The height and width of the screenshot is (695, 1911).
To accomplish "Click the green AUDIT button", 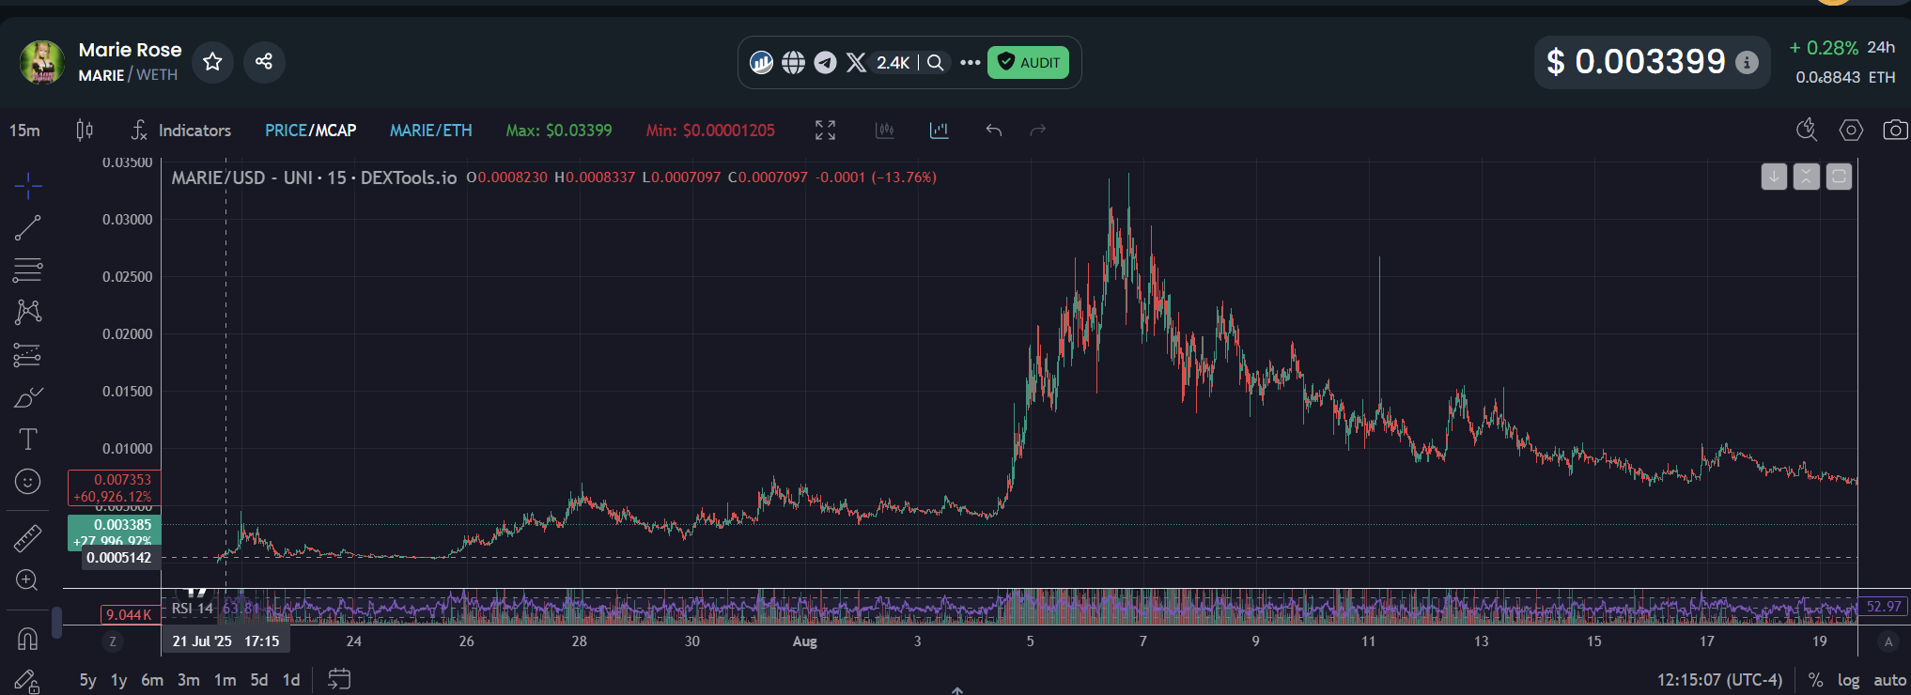I will tap(1028, 63).
